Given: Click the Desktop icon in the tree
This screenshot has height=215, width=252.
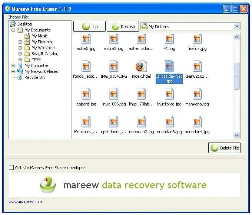Looking at the screenshot, I should (13, 24).
